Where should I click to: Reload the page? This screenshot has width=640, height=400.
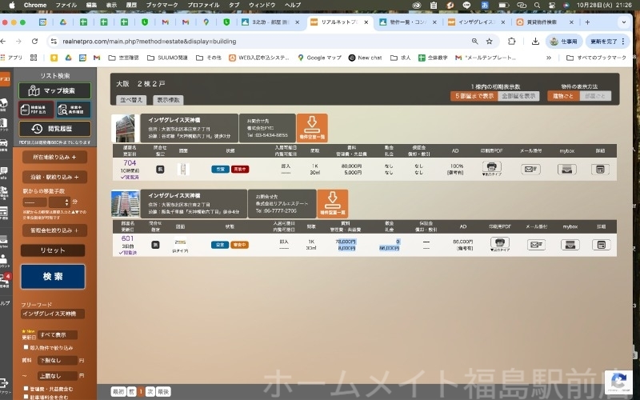pyautogui.click(x=34, y=42)
